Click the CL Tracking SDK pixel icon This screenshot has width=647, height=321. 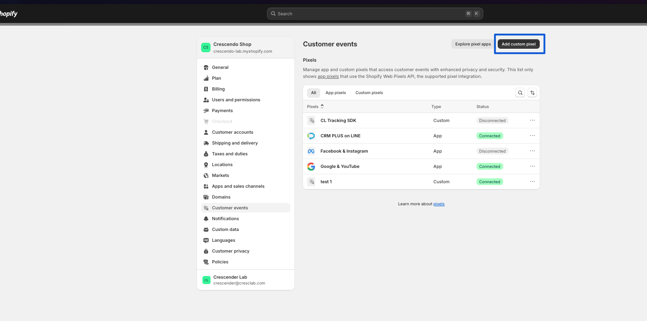coord(311,121)
